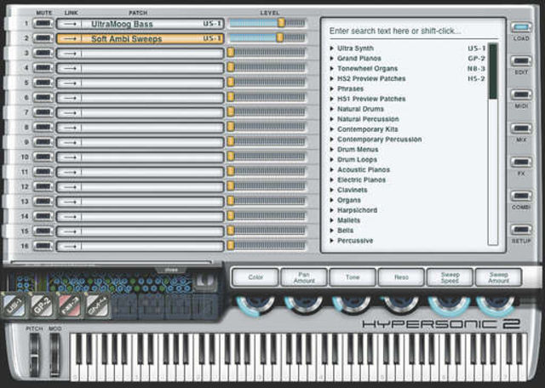Click the link arrow on slot 5
Viewport: 545px width, 388px height.
click(70, 83)
